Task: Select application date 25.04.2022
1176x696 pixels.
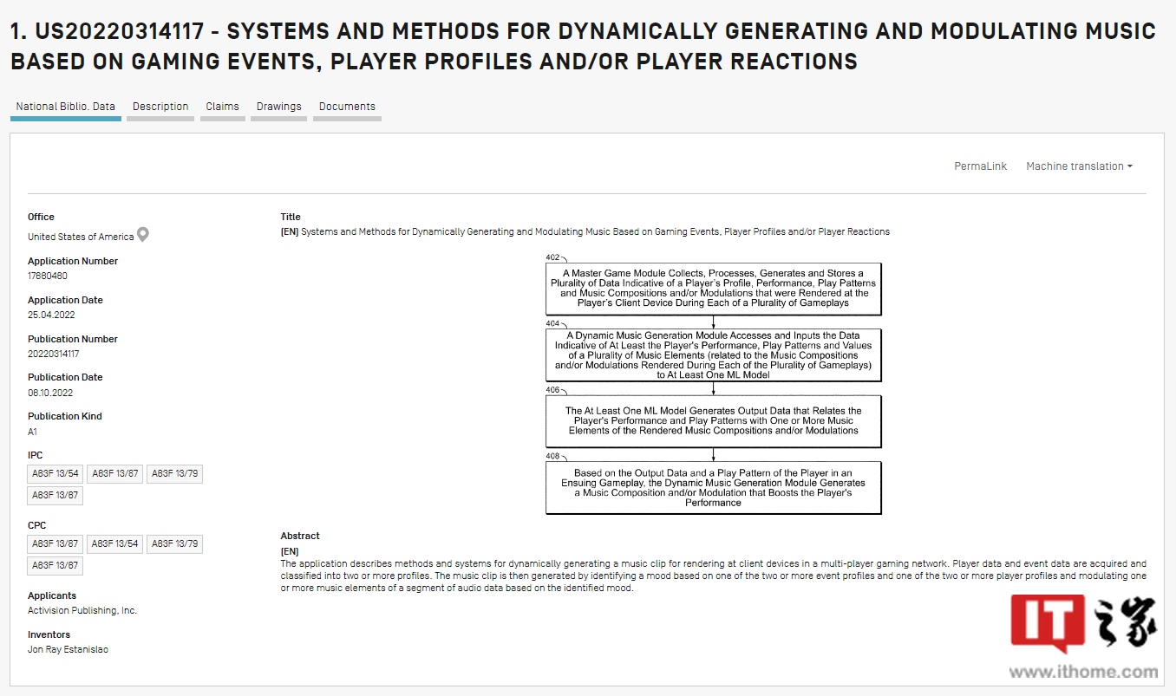Action: click(51, 315)
